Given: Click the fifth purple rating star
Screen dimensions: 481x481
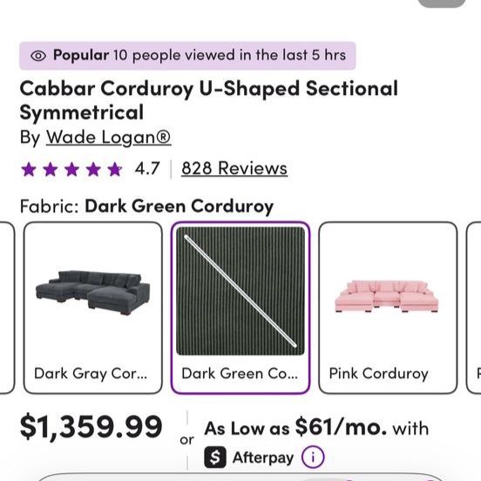Looking at the screenshot, I should click(115, 169).
